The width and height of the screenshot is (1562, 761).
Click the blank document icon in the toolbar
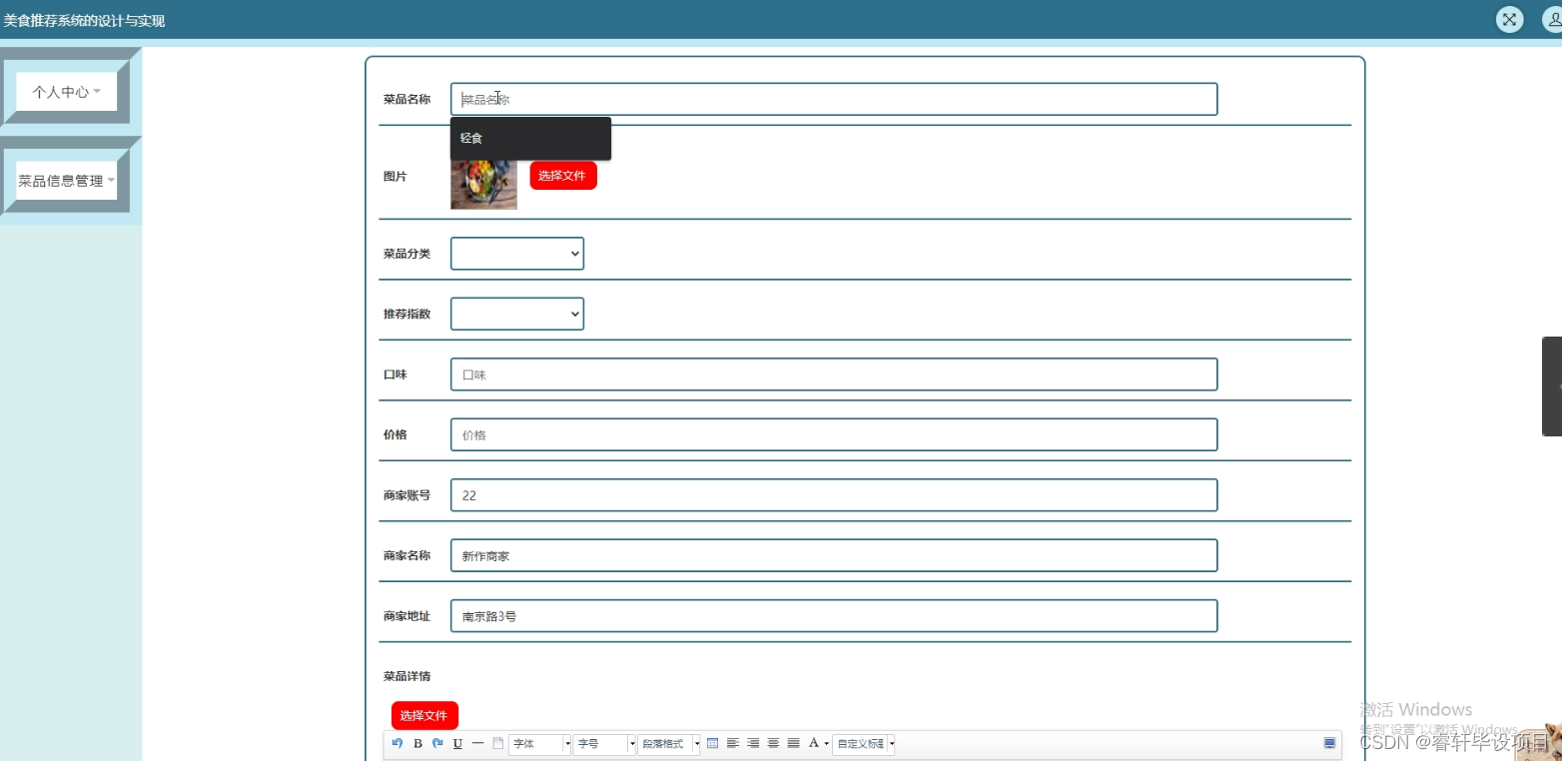pyautogui.click(x=497, y=743)
